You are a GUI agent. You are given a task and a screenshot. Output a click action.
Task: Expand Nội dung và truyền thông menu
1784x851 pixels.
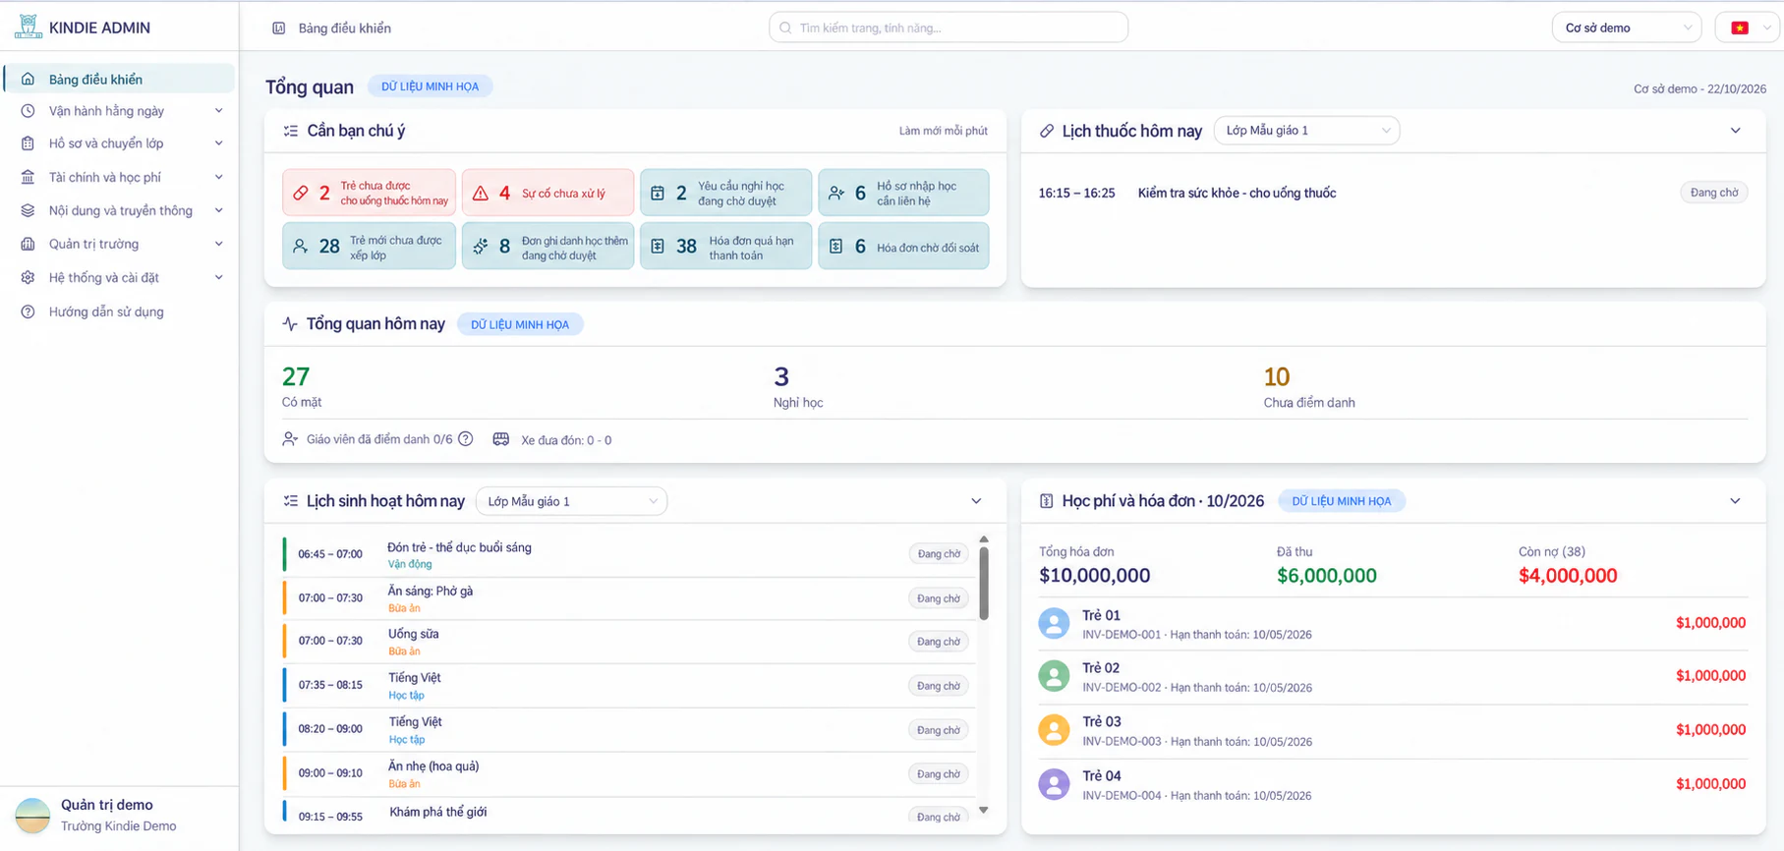coord(120,210)
